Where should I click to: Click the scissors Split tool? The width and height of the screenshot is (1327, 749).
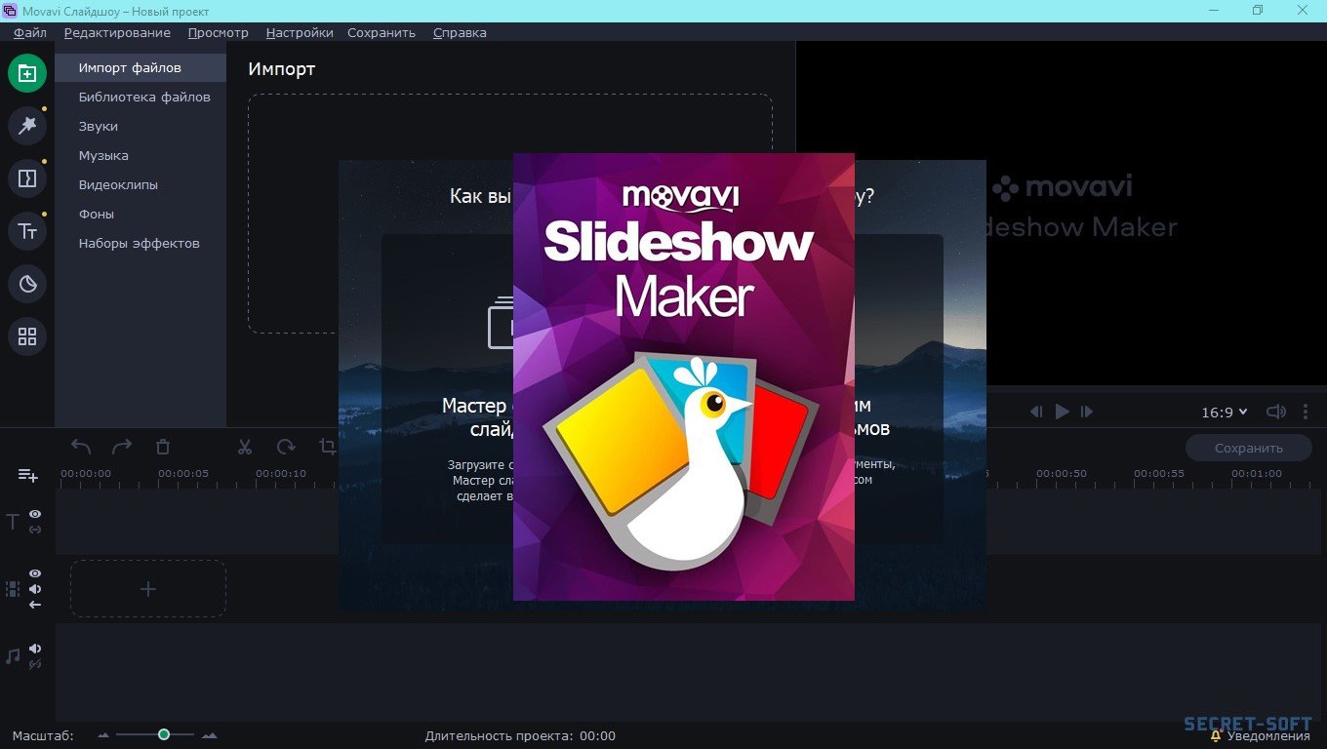click(245, 447)
